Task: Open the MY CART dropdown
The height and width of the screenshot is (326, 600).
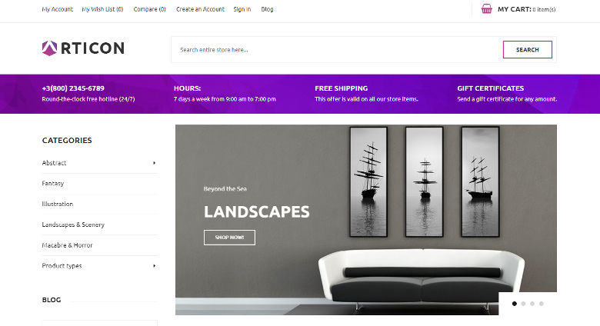Action: click(x=526, y=9)
